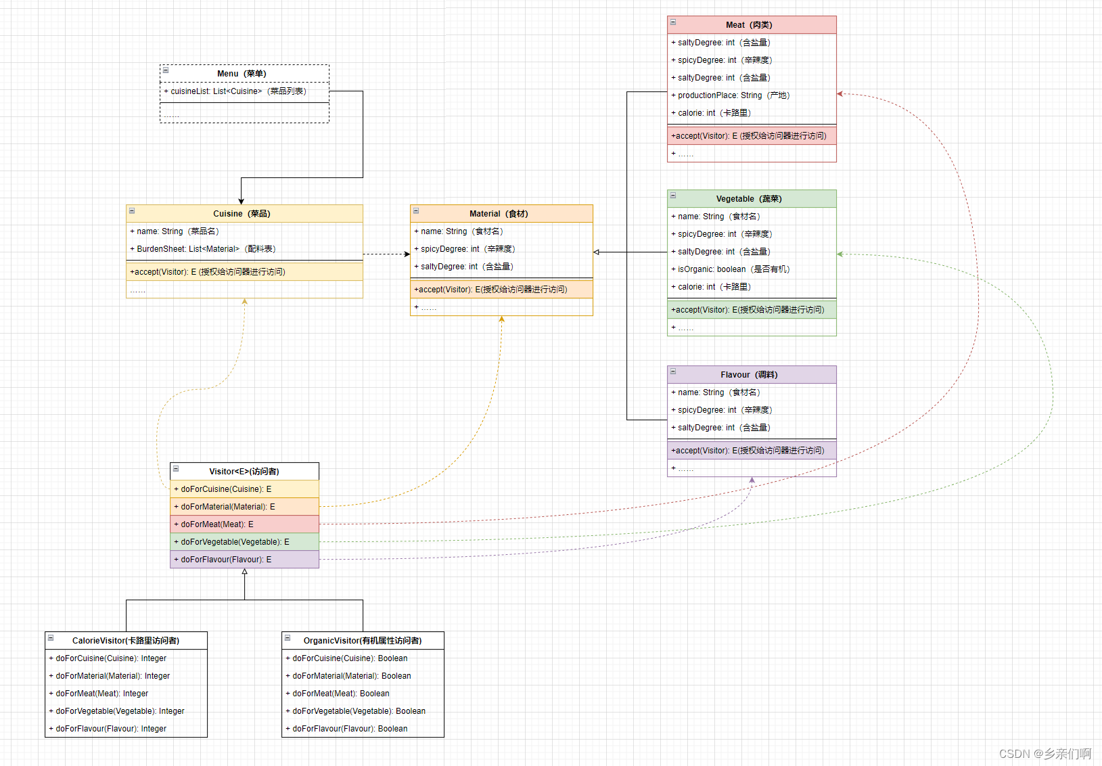1102x766 pixels.
Task: Select saltyDegree attribute in Material box
Action: point(502,267)
